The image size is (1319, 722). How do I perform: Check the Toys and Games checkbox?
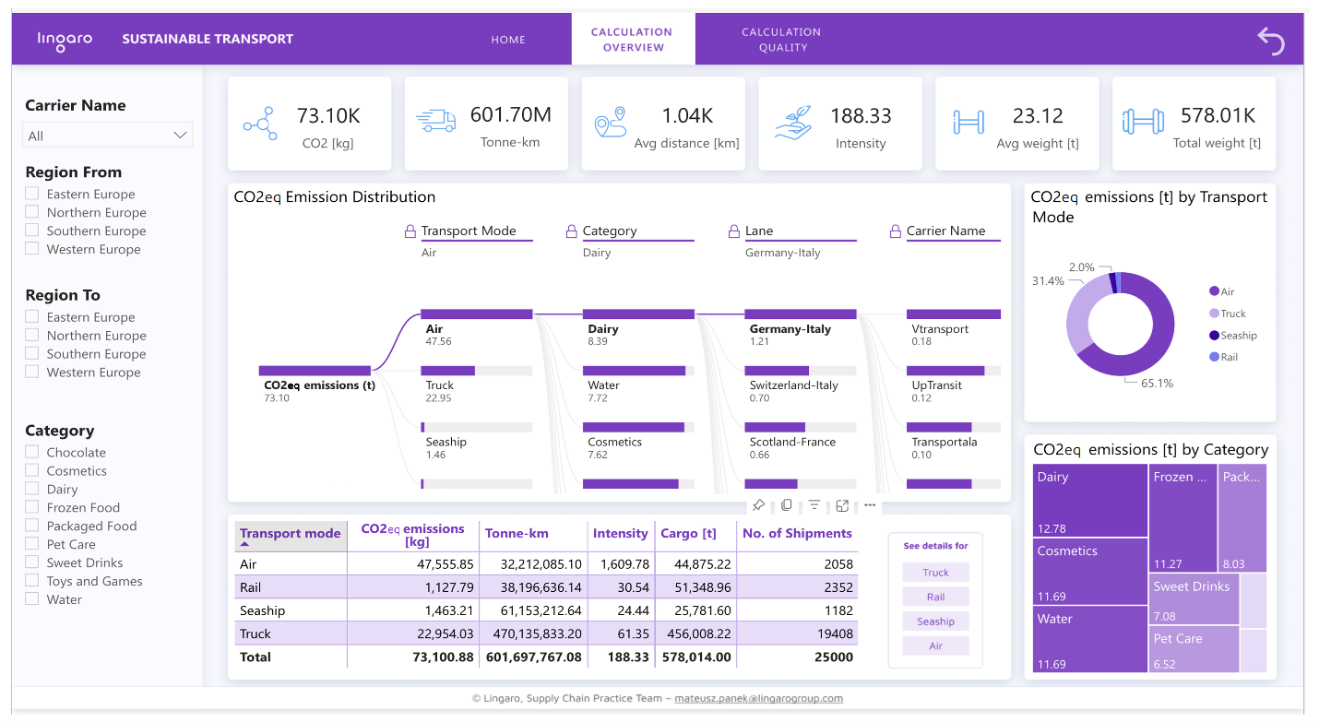pyautogui.click(x=32, y=581)
